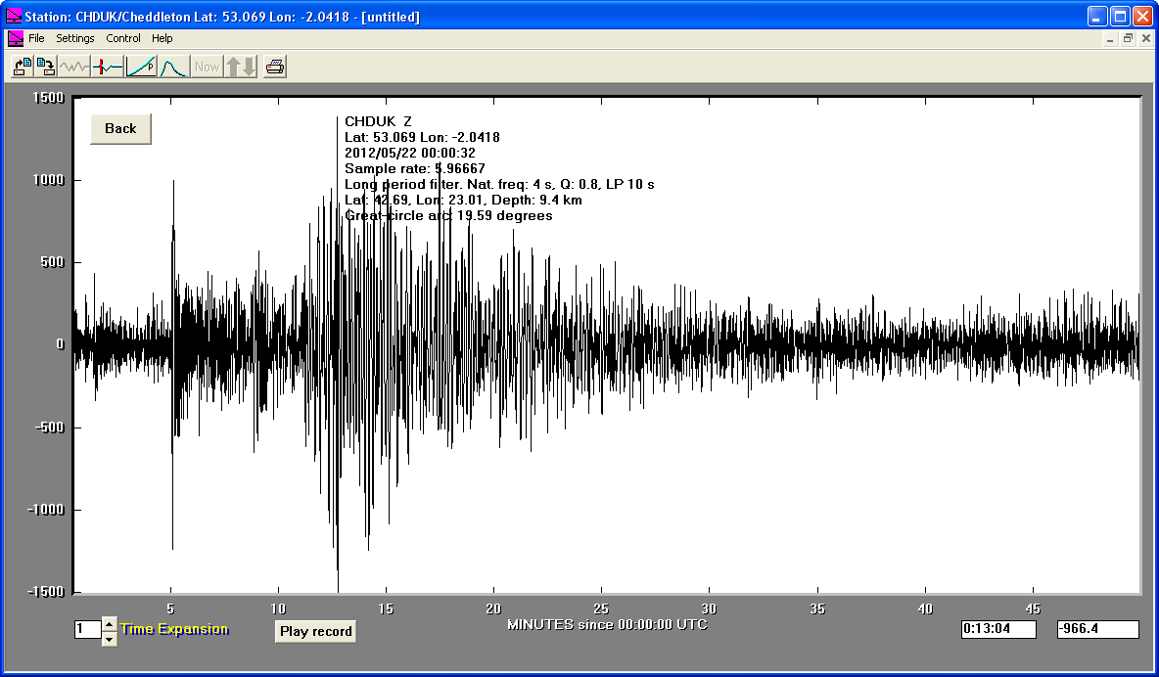Click the Lat: 53.069 Lon: -2.0418 plot text
The image size is (1159, 677).
[x=422, y=138]
